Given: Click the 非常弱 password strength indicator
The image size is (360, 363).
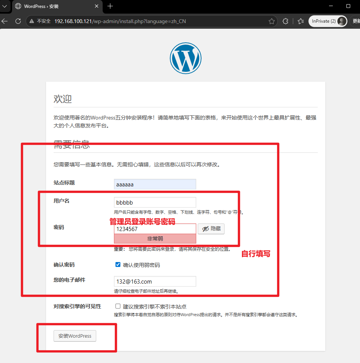Looking at the screenshot, I should [155, 239].
